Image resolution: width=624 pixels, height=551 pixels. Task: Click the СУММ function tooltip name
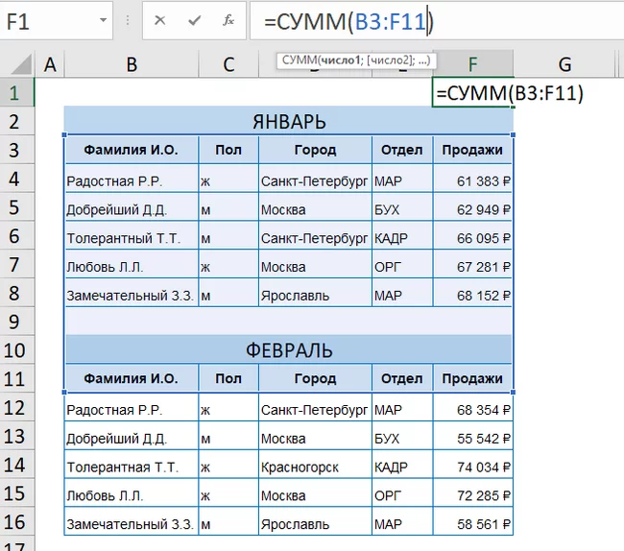pos(300,60)
